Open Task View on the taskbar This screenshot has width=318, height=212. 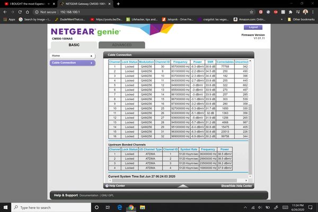(108, 207)
